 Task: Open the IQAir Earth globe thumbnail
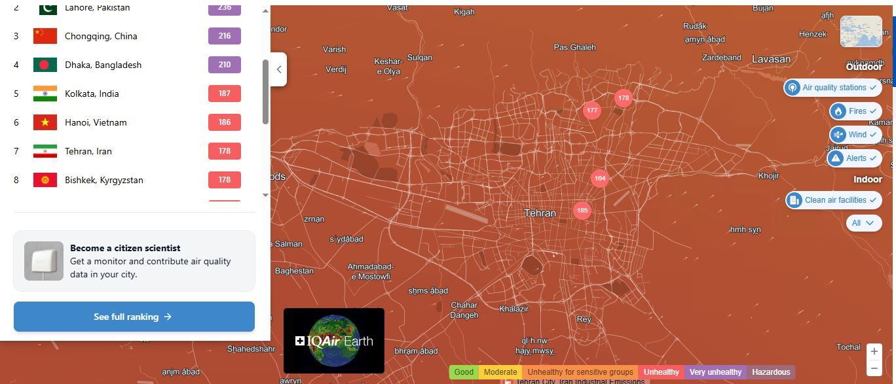(x=334, y=340)
